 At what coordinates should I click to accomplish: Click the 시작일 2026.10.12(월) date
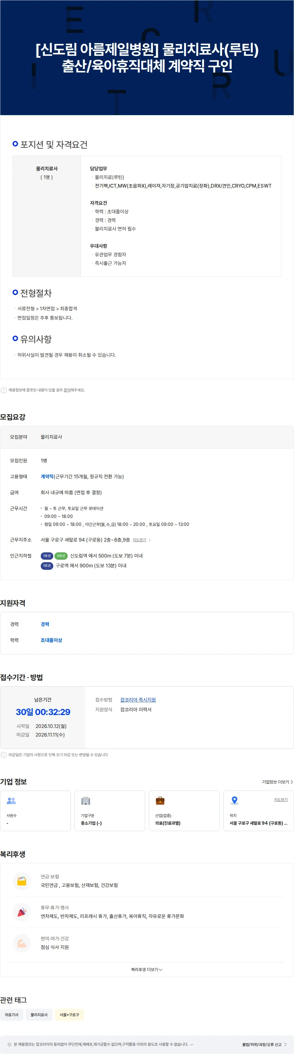pyautogui.click(x=51, y=726)
